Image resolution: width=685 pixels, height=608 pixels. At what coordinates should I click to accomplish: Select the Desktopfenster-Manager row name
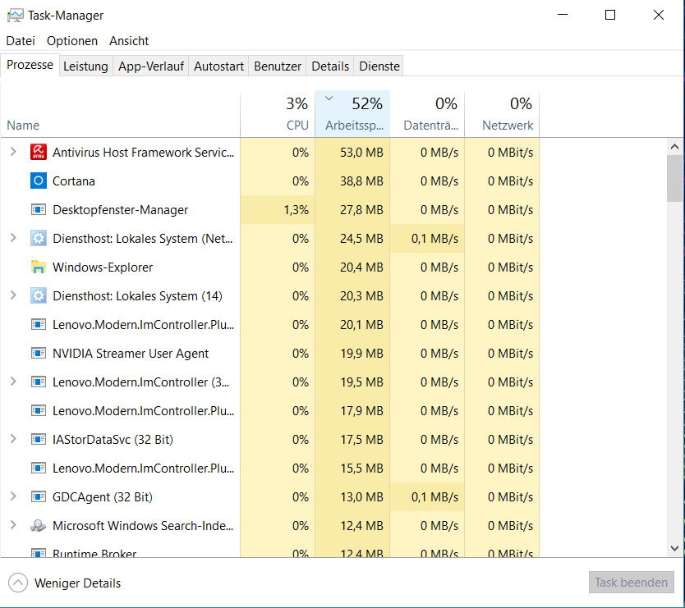tap(120, 210)
